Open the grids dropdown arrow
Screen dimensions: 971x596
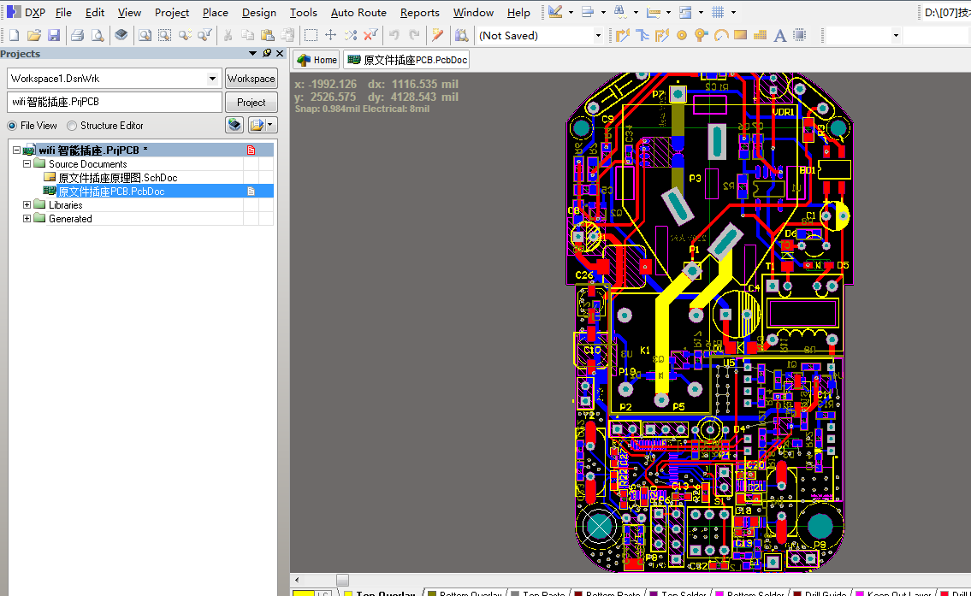point(733,12)
